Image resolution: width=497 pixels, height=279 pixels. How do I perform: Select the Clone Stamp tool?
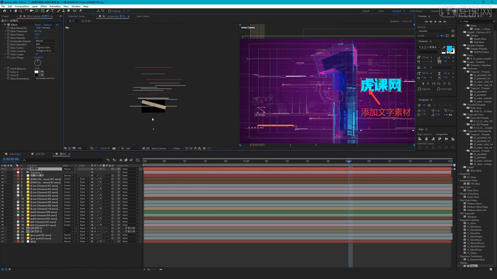(63, 11)
